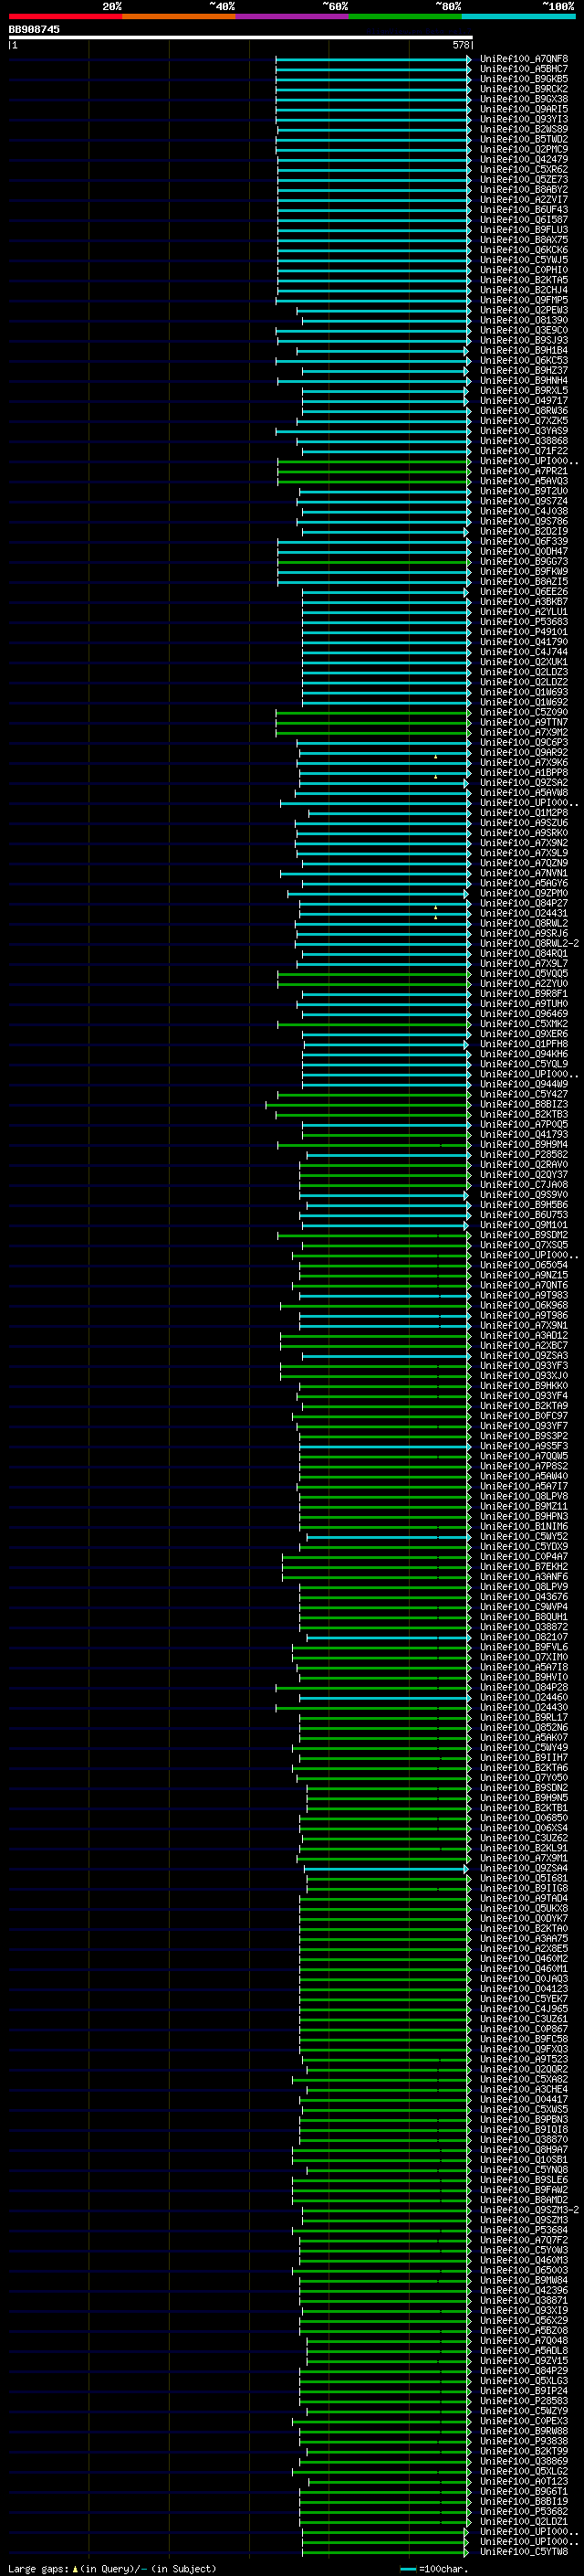
Task: Open hit UniRef100_Q9ZPM0
Action: click(x=524, y=893)
